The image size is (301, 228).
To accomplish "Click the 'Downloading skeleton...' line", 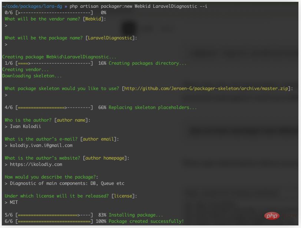I will coord(32,76).
